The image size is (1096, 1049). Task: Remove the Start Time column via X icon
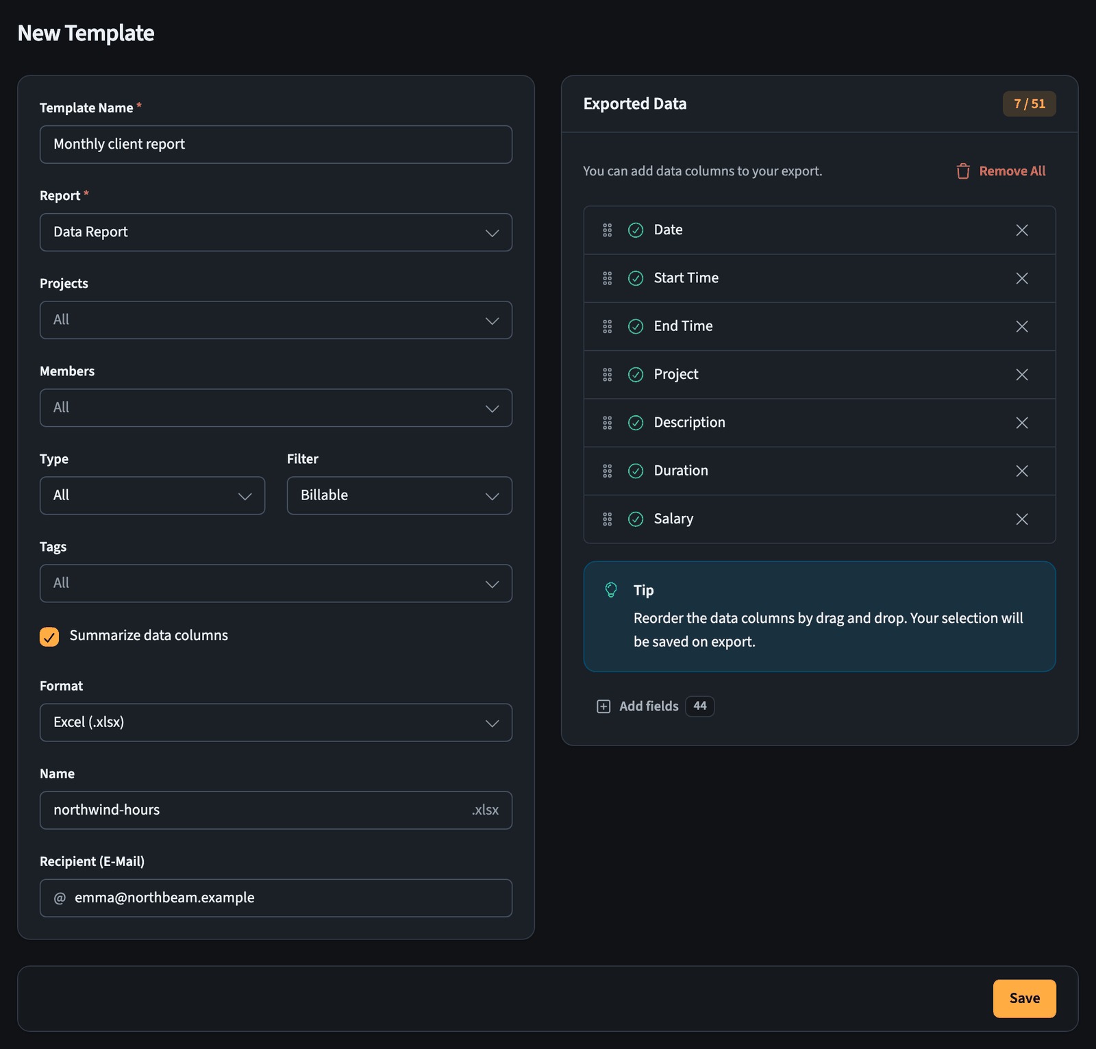(1021, 278)
